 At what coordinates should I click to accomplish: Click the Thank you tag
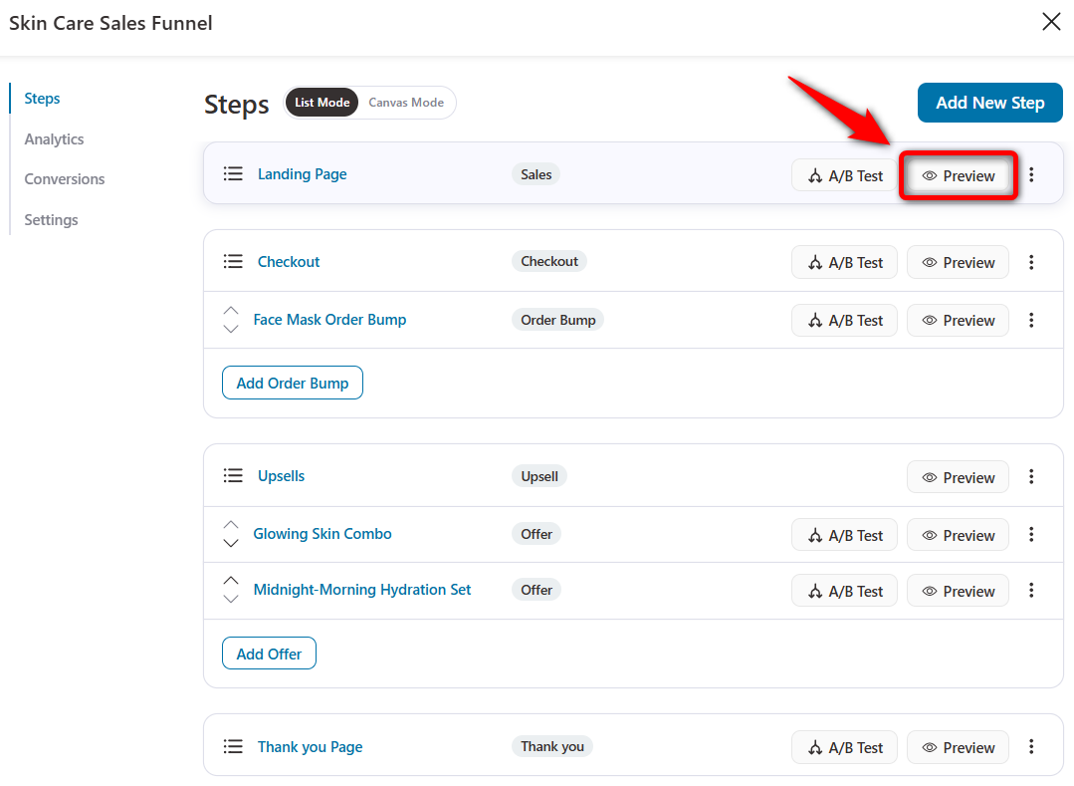click(x=552, y=746)
